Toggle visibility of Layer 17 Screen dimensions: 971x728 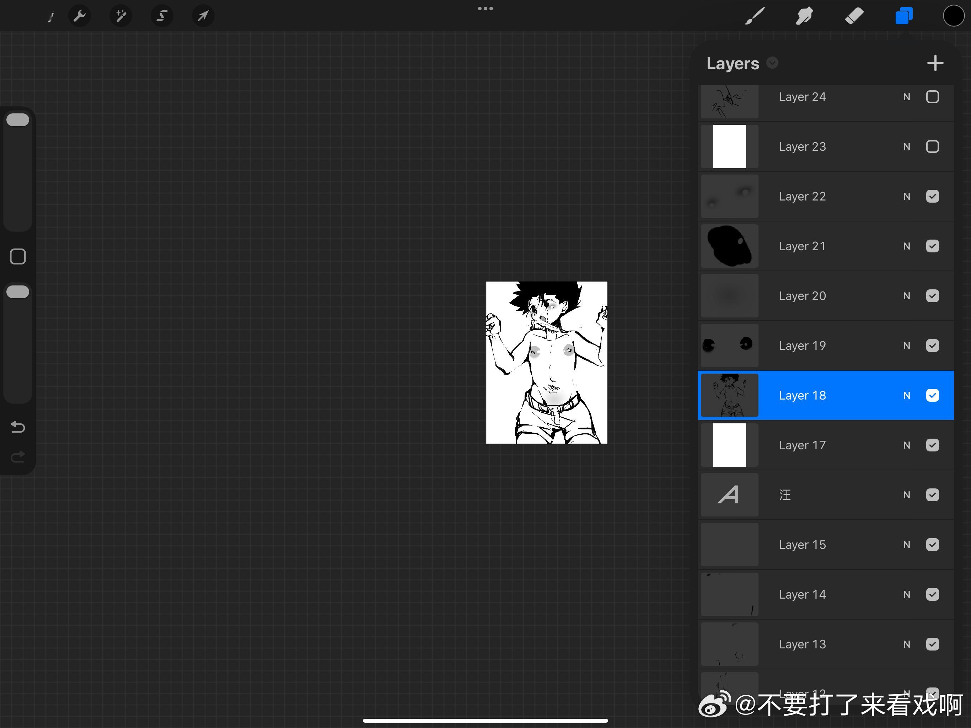(x=932, y=445)
